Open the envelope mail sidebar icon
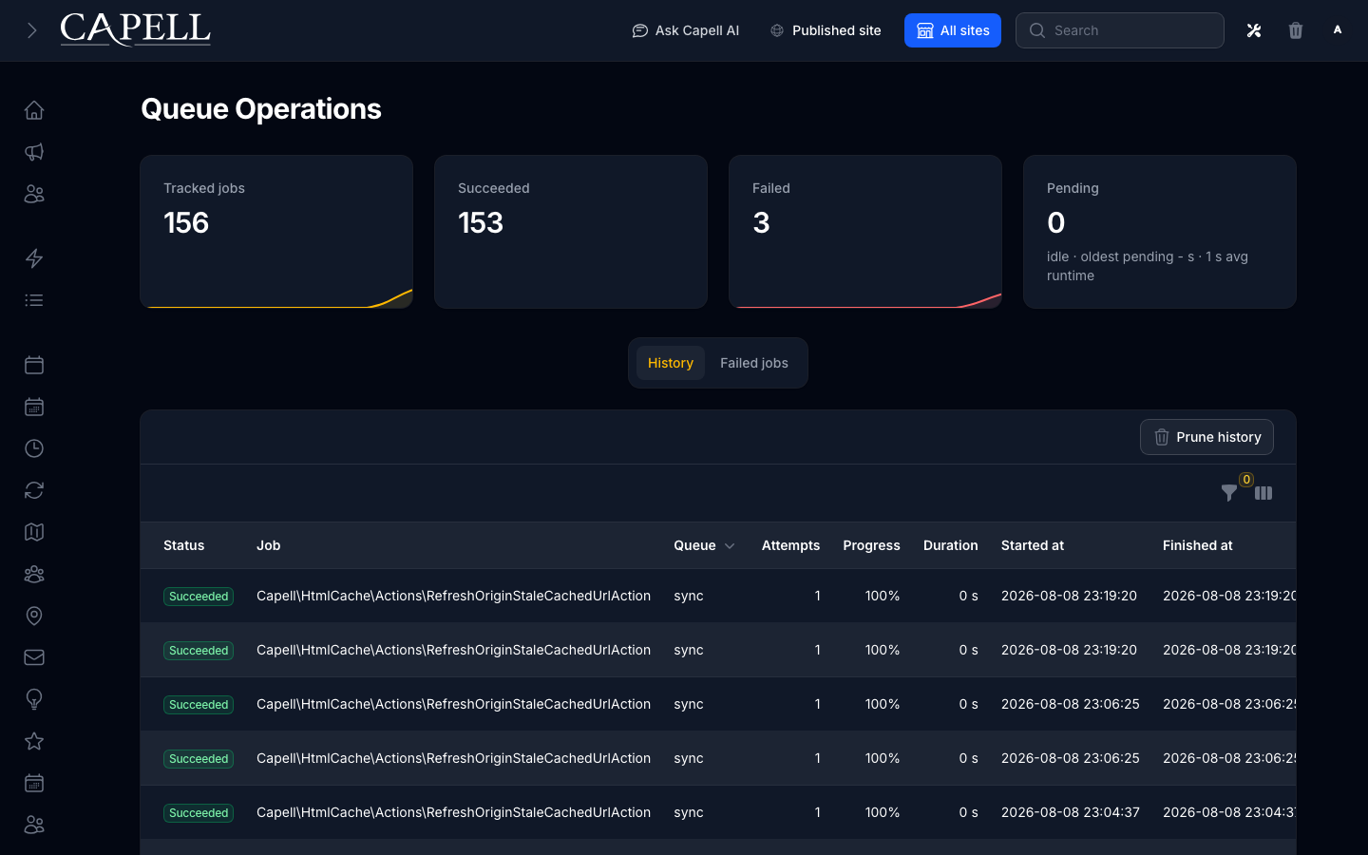Screen dimensions: 1368x855 (34, 657)
